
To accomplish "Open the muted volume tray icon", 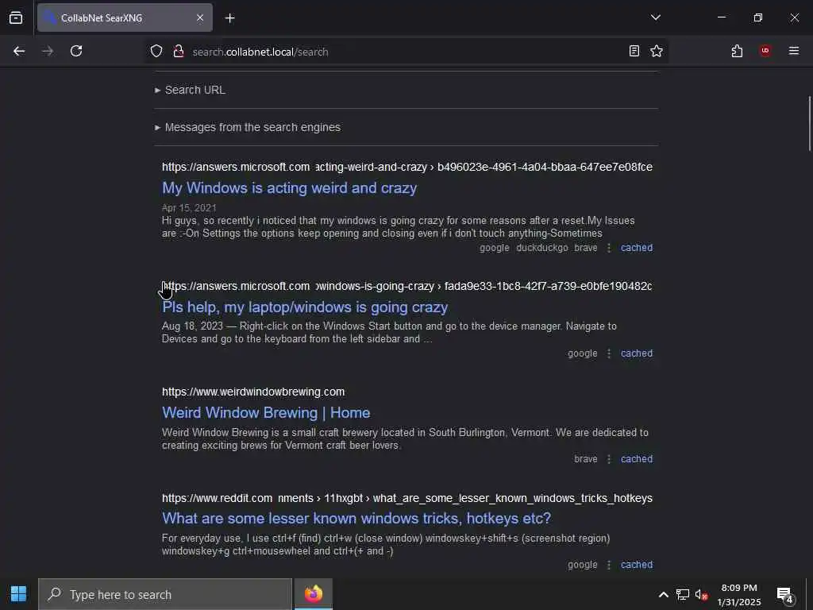I will point(701,594).
